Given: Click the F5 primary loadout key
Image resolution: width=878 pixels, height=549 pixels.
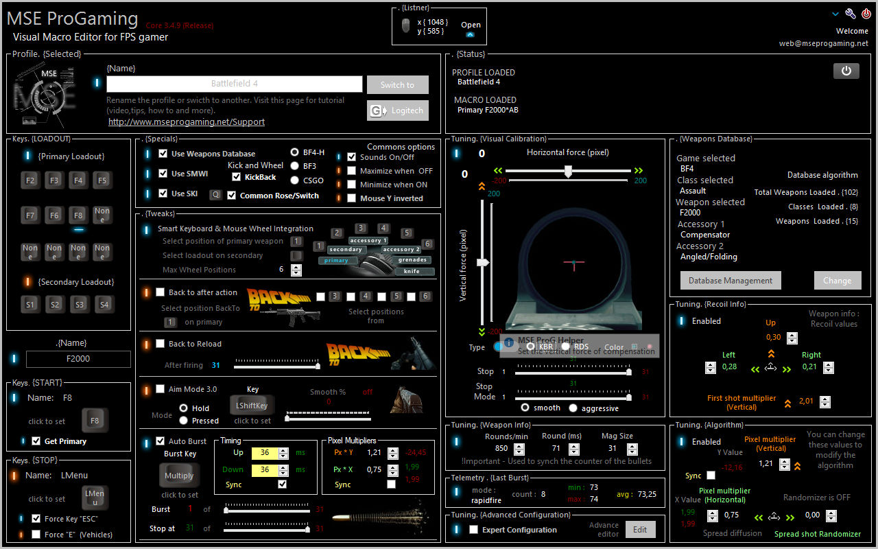Looking at the screenshot, I should click(x=102, y=180).
